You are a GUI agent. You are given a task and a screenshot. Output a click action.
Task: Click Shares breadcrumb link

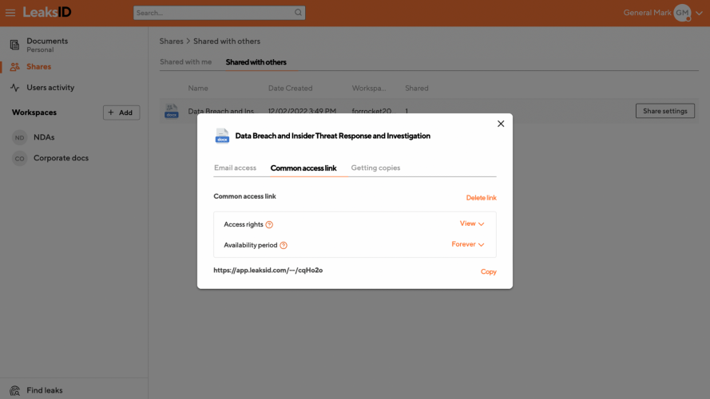pyautogui.click(x=171, y=41)
